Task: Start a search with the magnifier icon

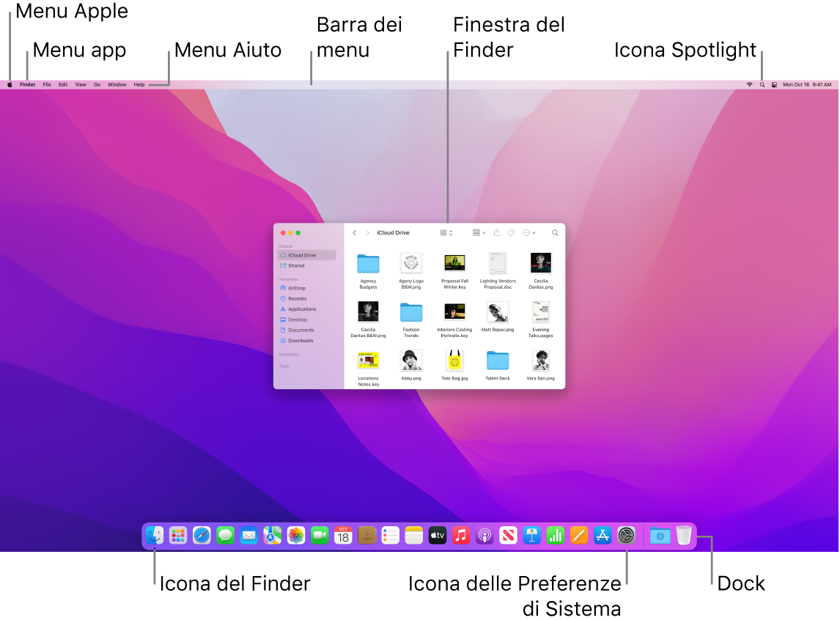Action: pos(555,232)
